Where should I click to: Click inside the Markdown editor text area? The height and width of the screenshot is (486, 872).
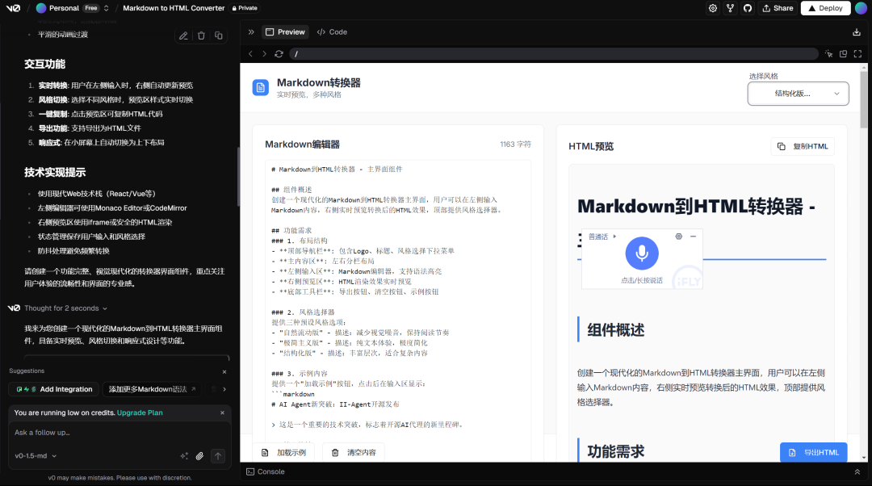point(398,300)
